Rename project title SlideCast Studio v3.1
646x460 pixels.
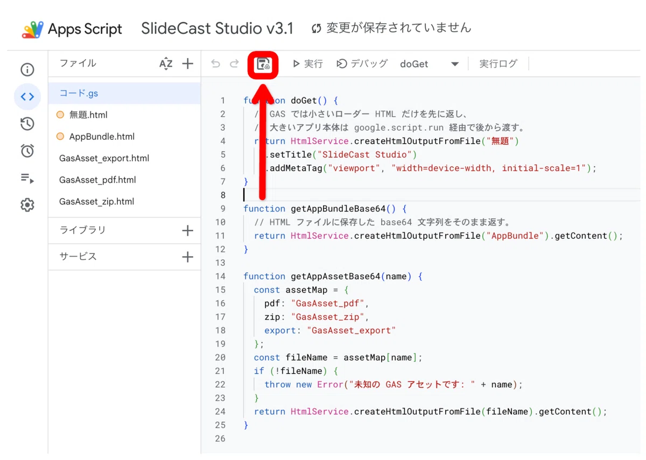(x=217, y=29)
